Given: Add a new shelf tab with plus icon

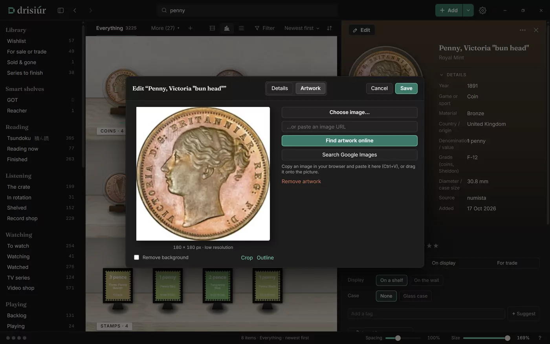Looking at the screenshot, I should coord(190,28).
